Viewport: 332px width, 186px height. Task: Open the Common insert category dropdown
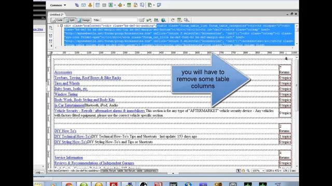[58, 5]
